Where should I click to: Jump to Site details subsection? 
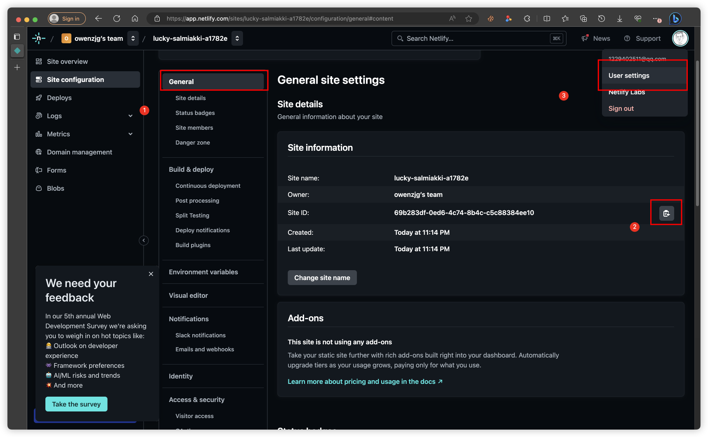click(190, 98)
